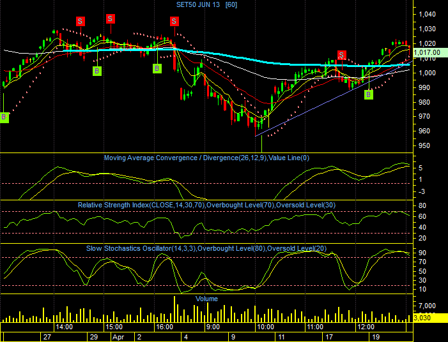The image size is (448, 342).
Task: Click the Stochastics axis value '70'
Action: (422, 262)
